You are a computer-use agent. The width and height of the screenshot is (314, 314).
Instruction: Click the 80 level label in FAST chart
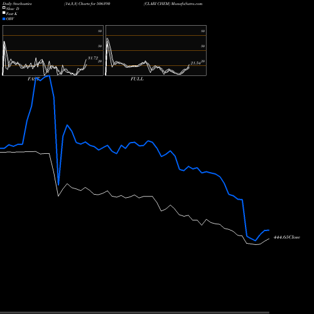(x=100, y=31)
